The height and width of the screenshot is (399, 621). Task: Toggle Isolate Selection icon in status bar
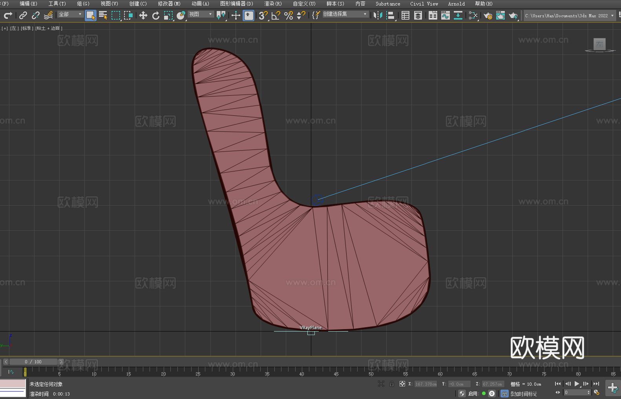click(381, 384)
